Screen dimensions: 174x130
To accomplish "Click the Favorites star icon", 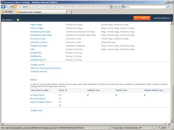I will point(3,12).
